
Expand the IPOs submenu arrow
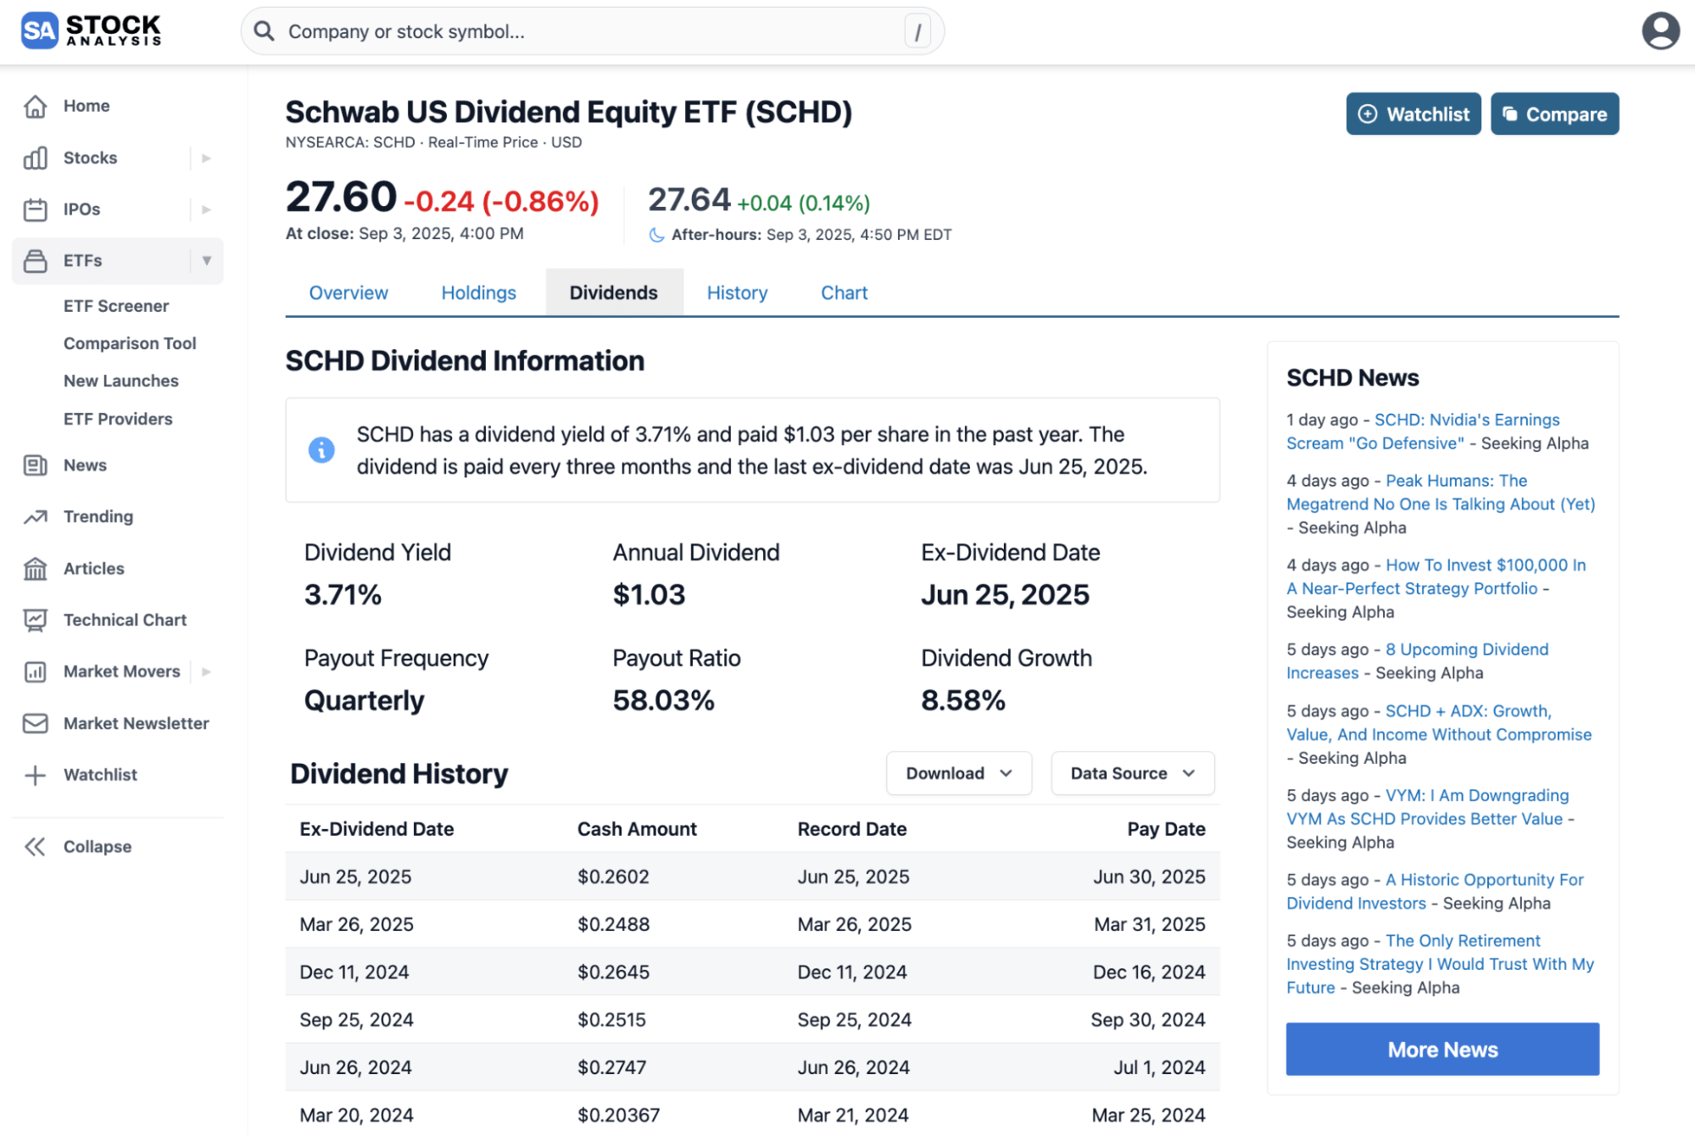pyautogui.click(x=206, y=209)
